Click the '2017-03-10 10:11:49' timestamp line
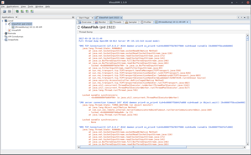Screen dimensions: 251x155 pos(90,39)
